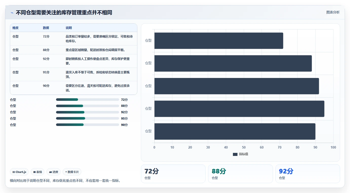Toggle the 指标值 legend label in the chart
Image resolution: width=350 pixels, height=193 pixels.
[x=243, y=154]
